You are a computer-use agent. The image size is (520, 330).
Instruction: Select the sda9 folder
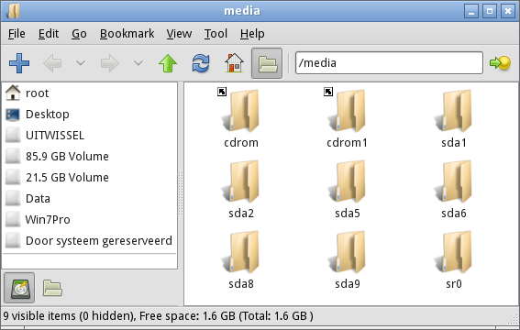(348, 260)
